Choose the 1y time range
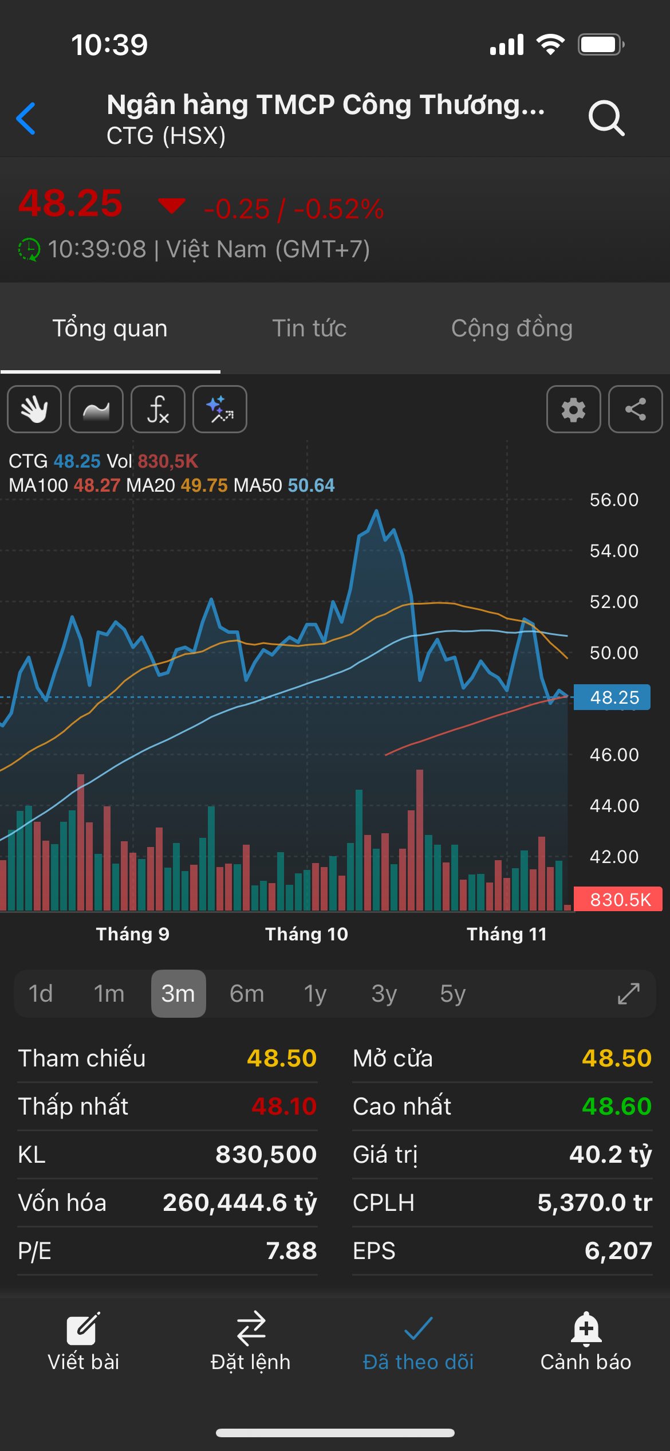 coord(315,994)
